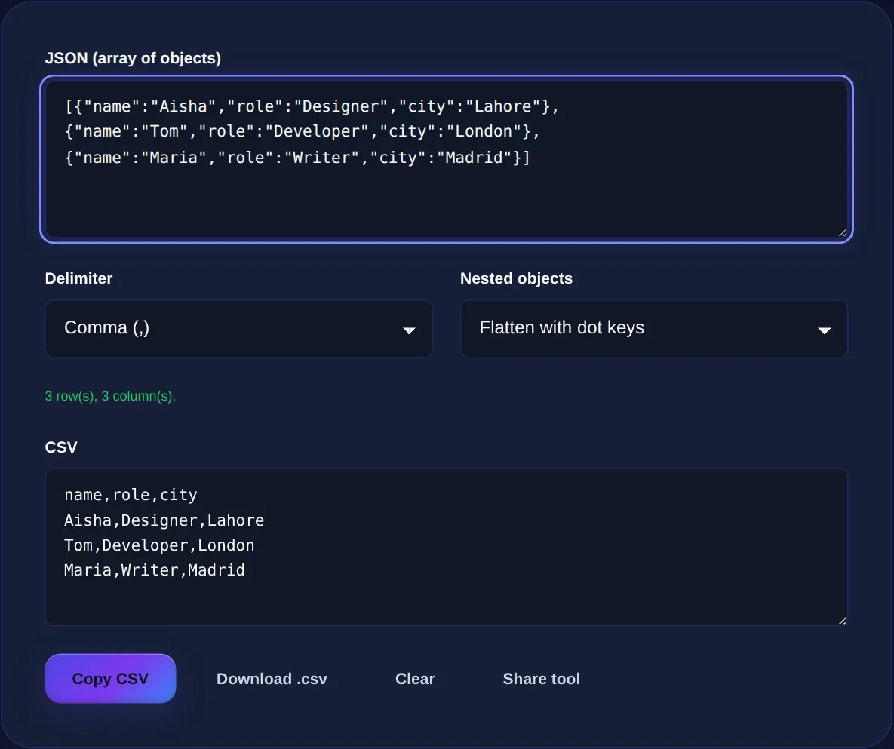Image resolution: width=894 pixels, height=749 pixels.
Task: Expand the Nested objects dropdown
Action: click(654, 329)
